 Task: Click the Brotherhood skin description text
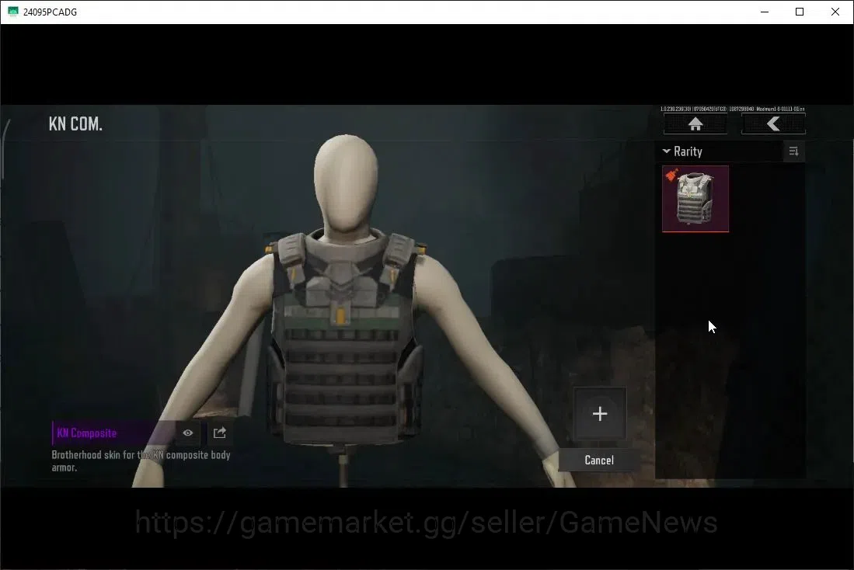[x=141, y=461]
